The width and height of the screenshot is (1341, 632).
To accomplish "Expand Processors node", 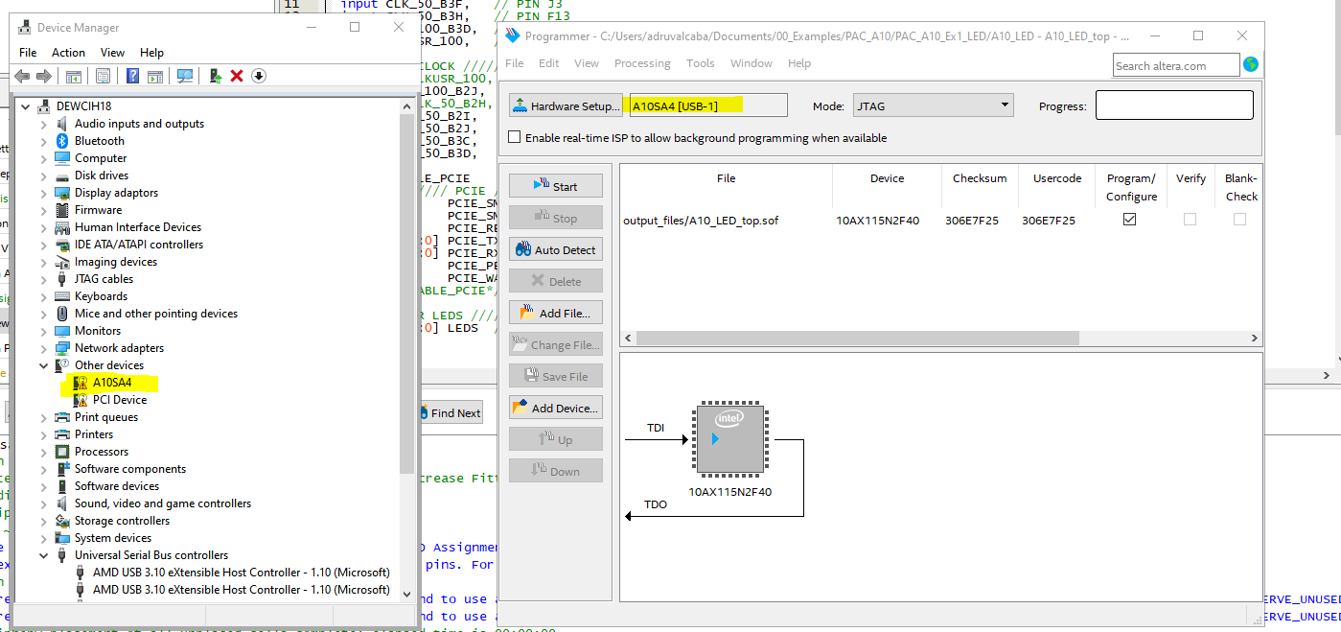I will coord(43,452).
